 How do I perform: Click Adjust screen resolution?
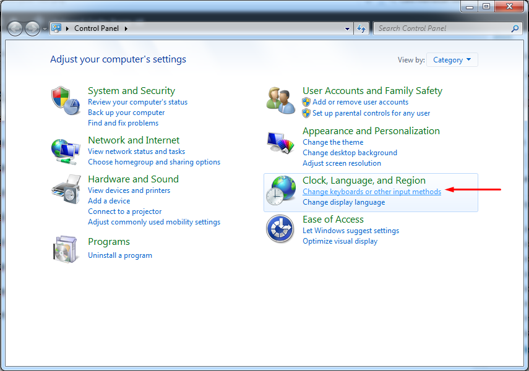point(342,163)
